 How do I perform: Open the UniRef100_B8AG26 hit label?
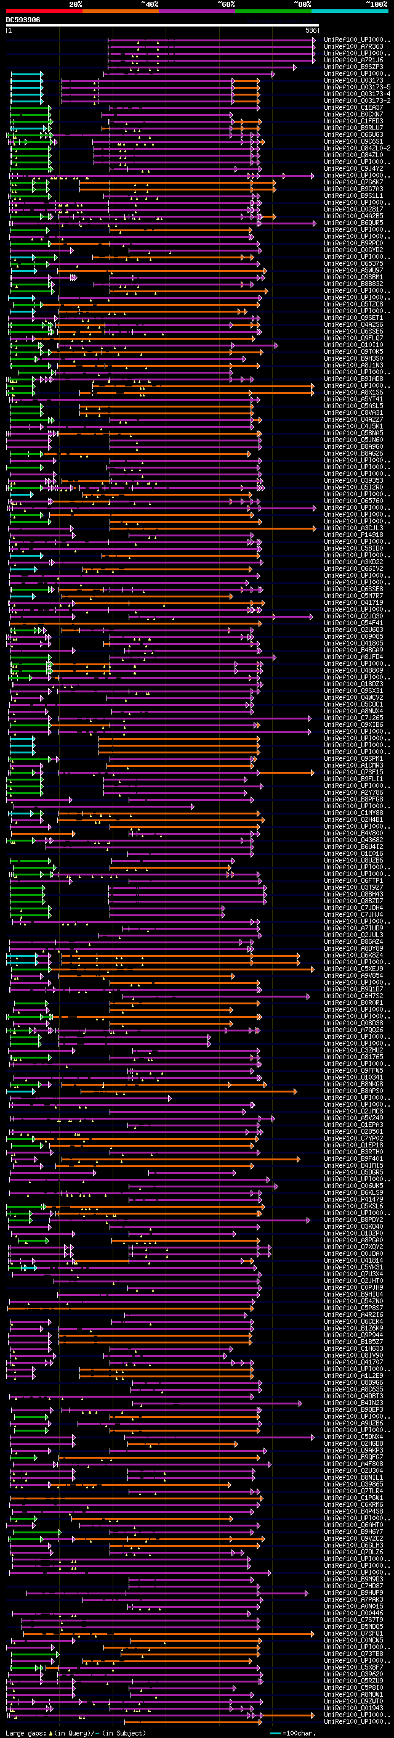point(353,453)
